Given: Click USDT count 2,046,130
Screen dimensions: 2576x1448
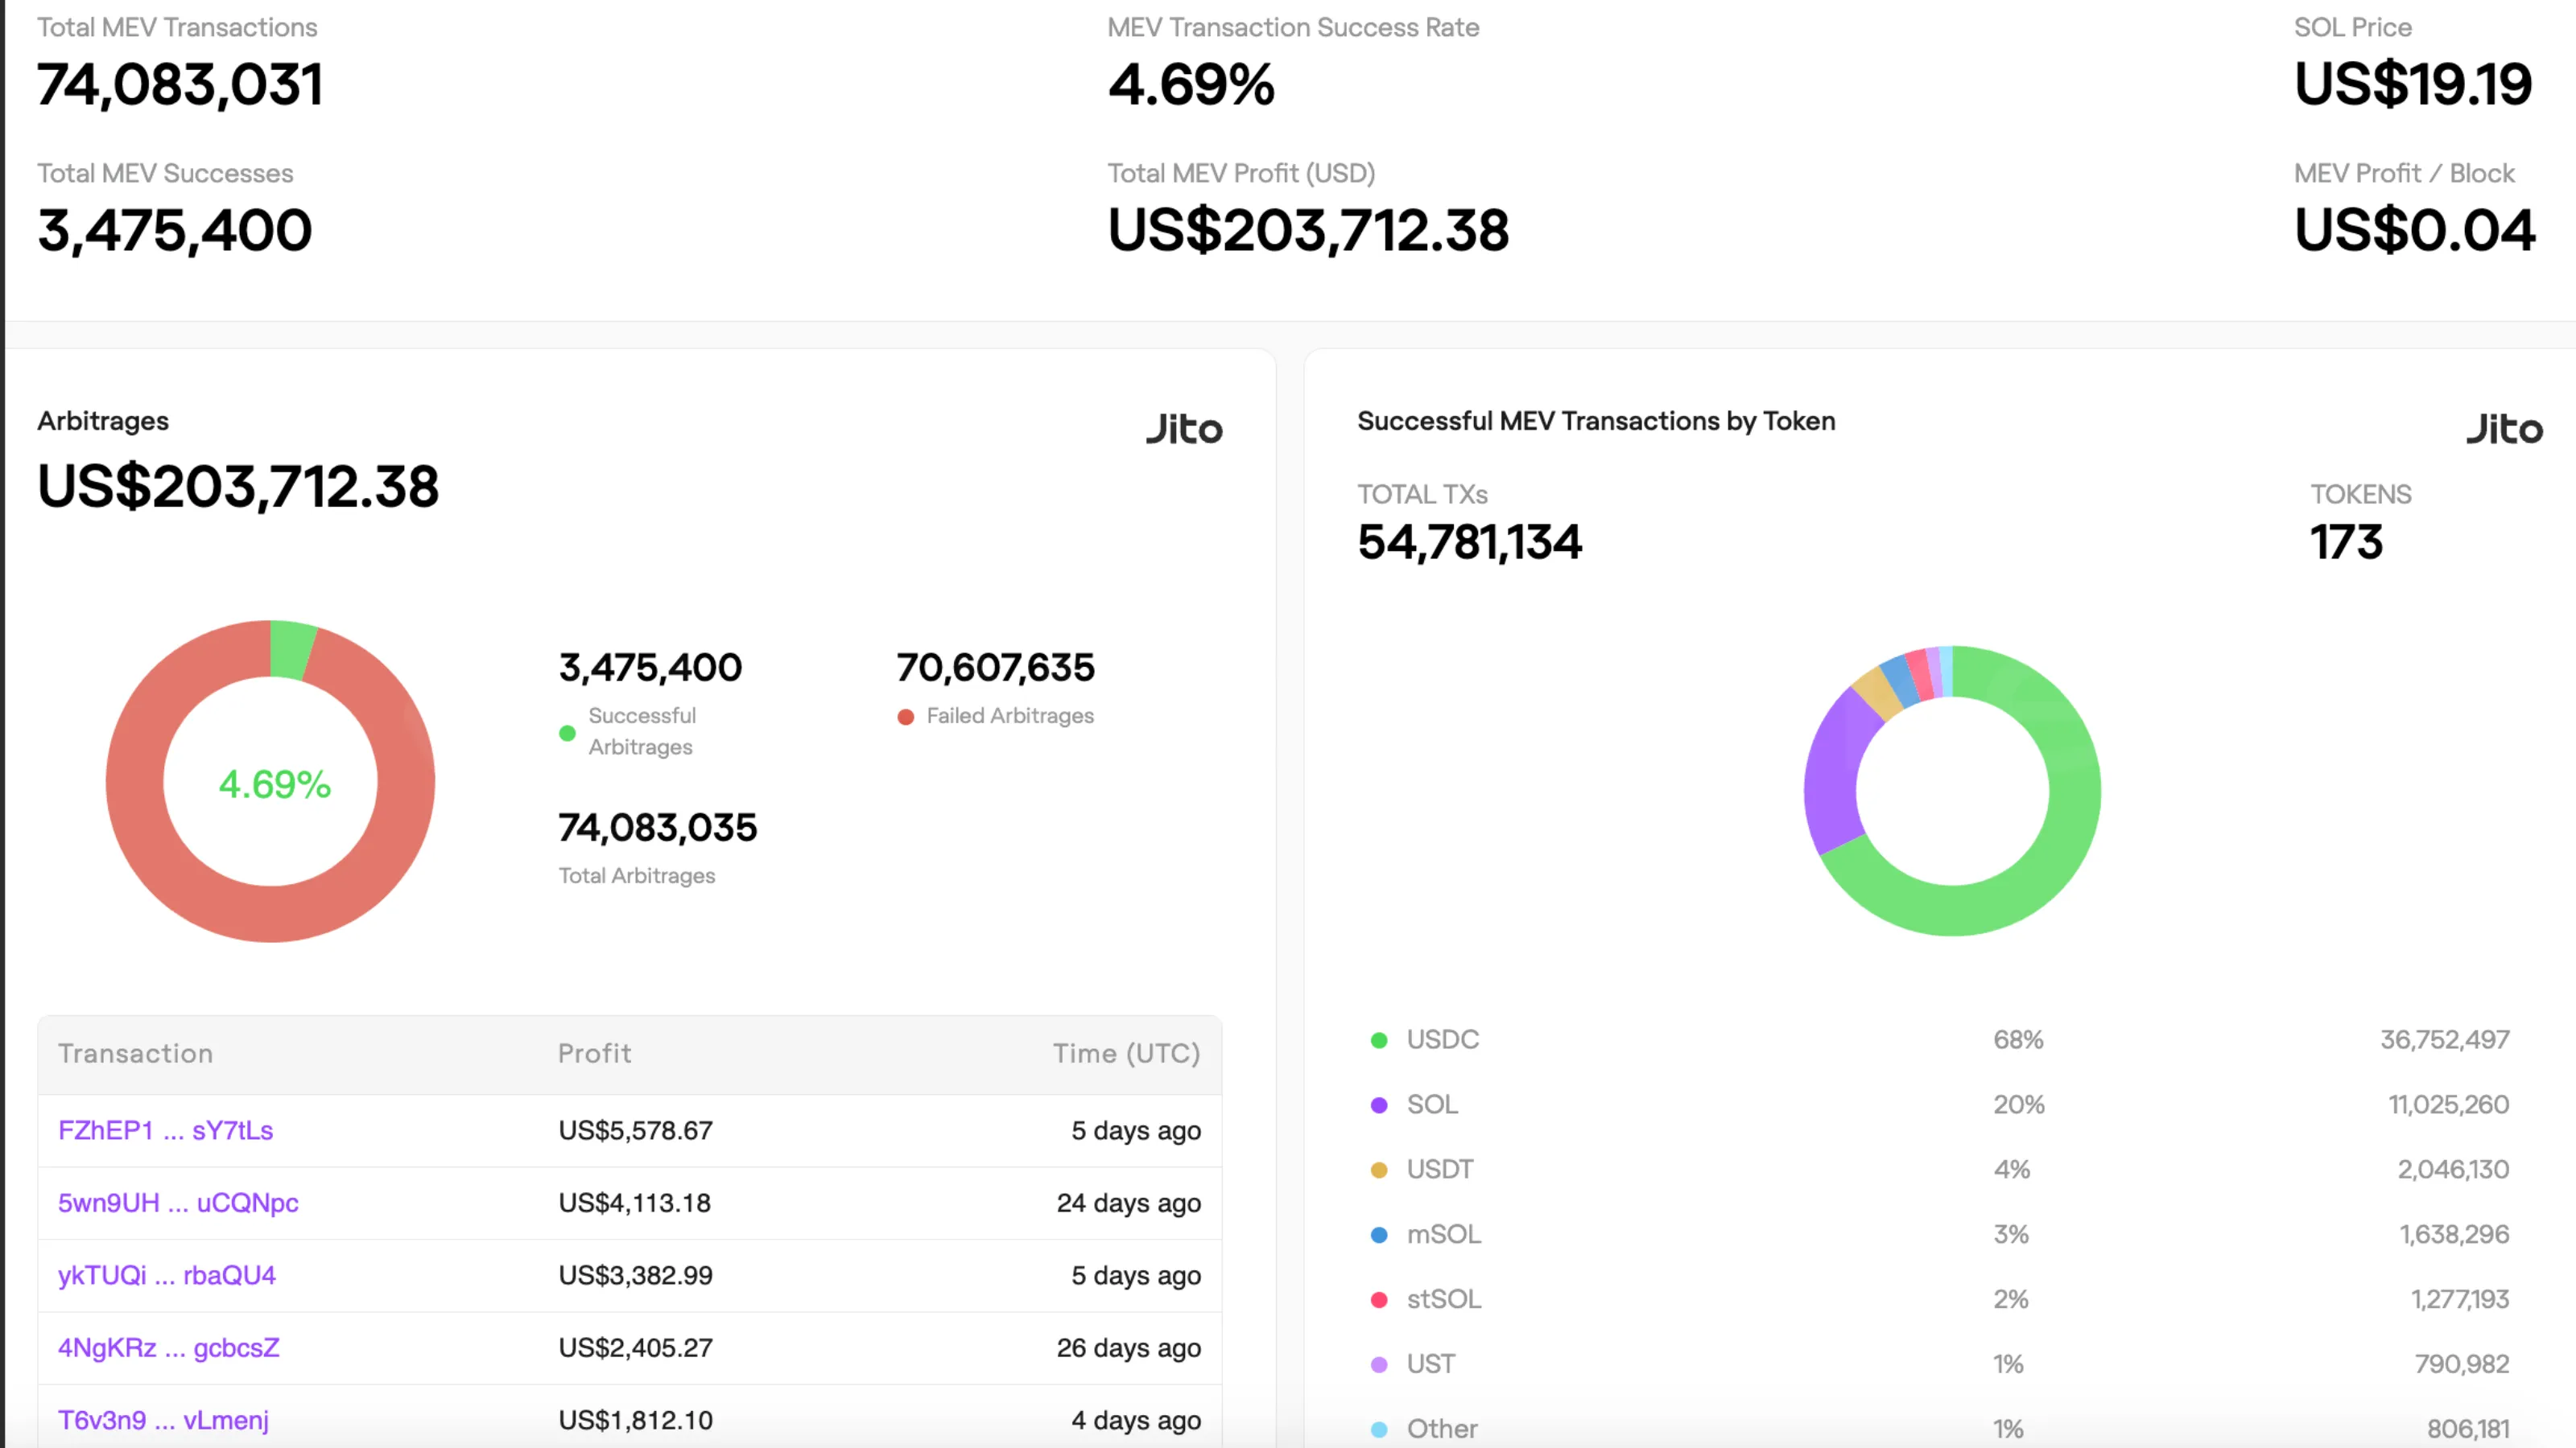Looking at the screenshot, I should point(2453,1169).
